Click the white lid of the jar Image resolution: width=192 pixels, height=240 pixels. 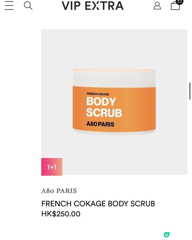pos(114,78)
